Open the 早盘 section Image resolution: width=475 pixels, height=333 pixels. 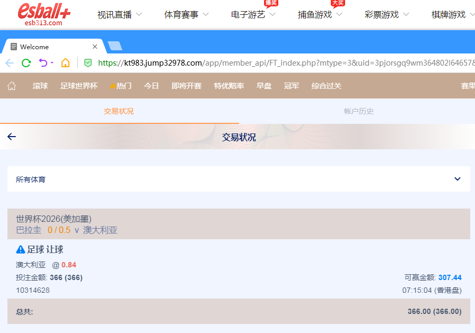click(x=264, y=86)
